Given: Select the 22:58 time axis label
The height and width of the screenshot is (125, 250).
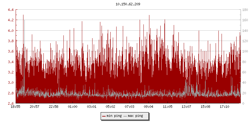Looking at the screenshot, I should [54, 107].
